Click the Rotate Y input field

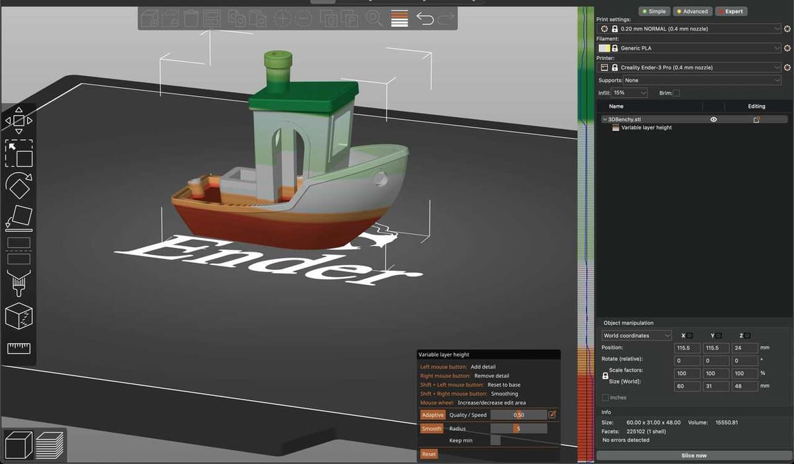click(716, 361)
